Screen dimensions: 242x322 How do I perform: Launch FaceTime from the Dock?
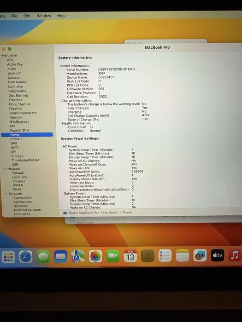point(113,256)
